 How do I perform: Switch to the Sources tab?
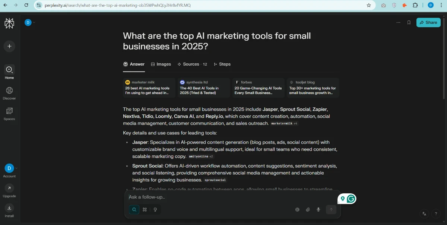192,64
